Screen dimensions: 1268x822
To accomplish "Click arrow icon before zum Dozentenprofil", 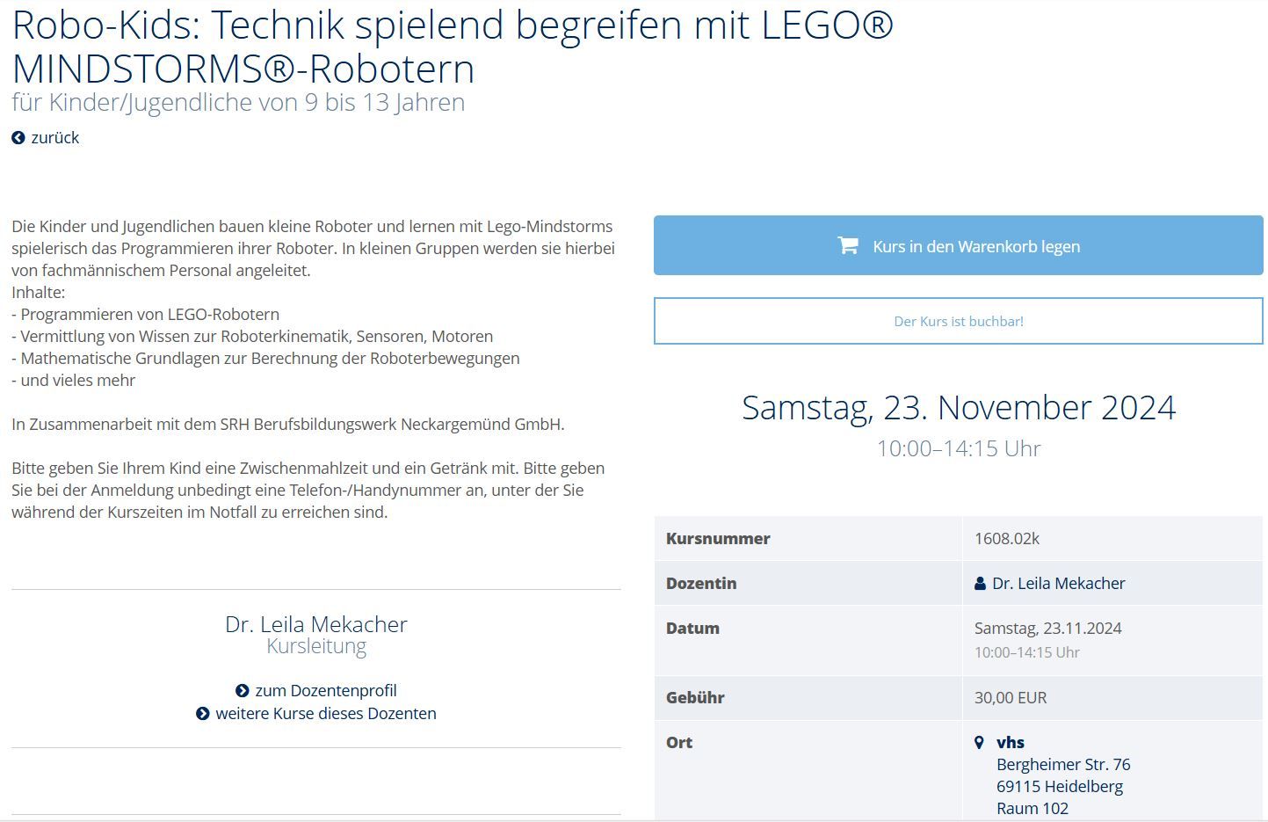I will [x=243, y=691].
